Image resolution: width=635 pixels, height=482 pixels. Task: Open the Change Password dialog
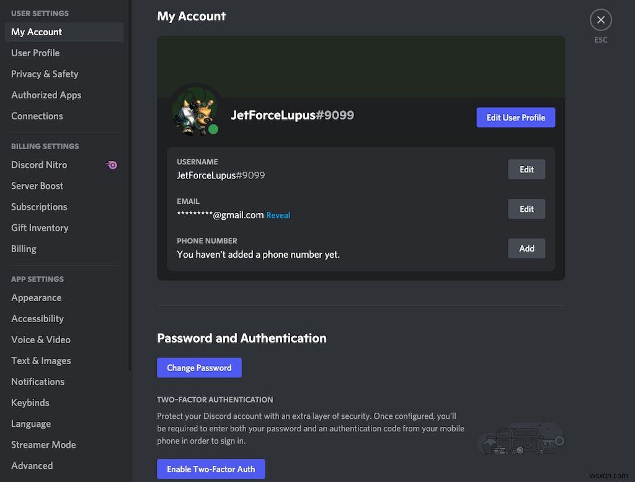(x=199, y=367)
